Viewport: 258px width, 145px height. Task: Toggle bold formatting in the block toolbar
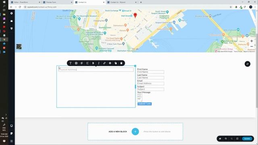coord(93,63)
